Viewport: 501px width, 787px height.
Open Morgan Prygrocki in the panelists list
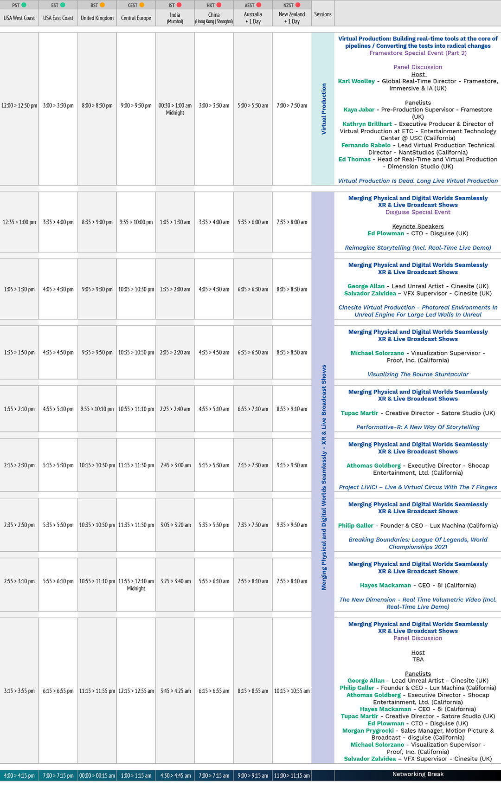pos(368,731)
